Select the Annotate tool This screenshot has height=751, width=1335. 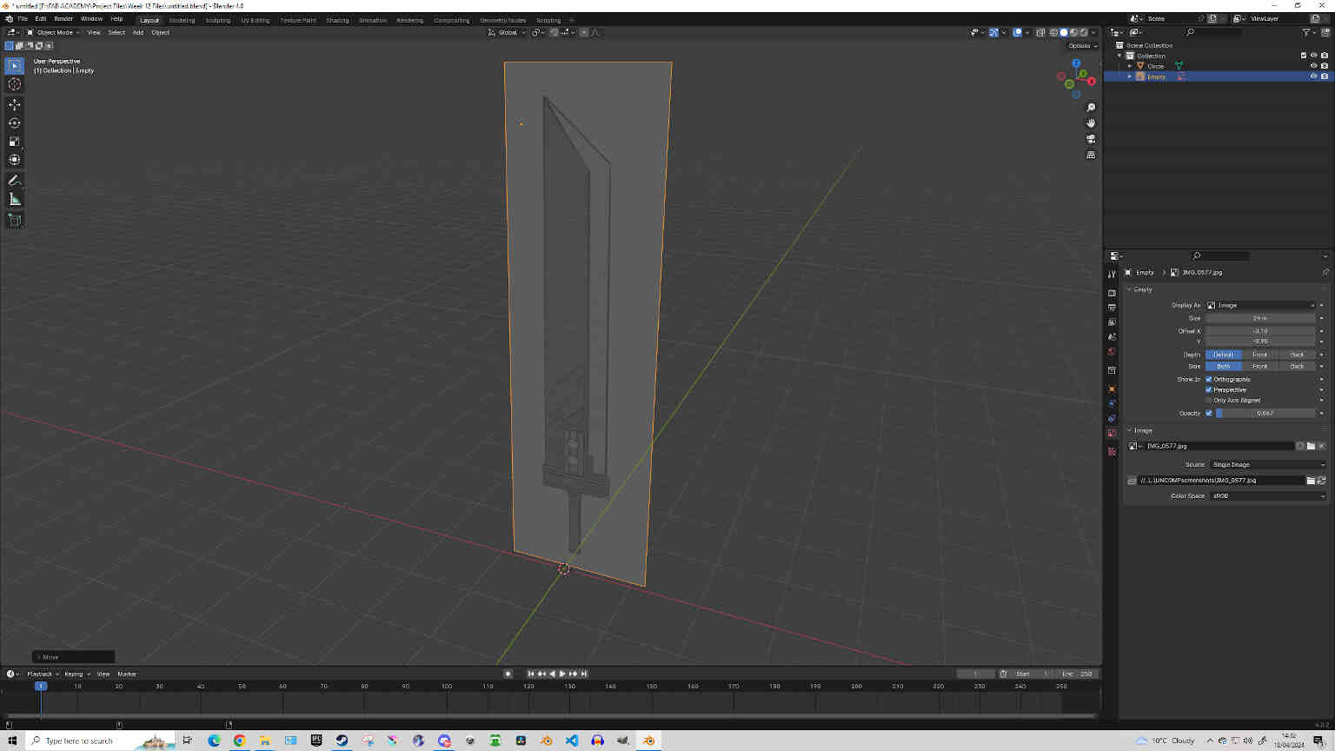point(15,181)
